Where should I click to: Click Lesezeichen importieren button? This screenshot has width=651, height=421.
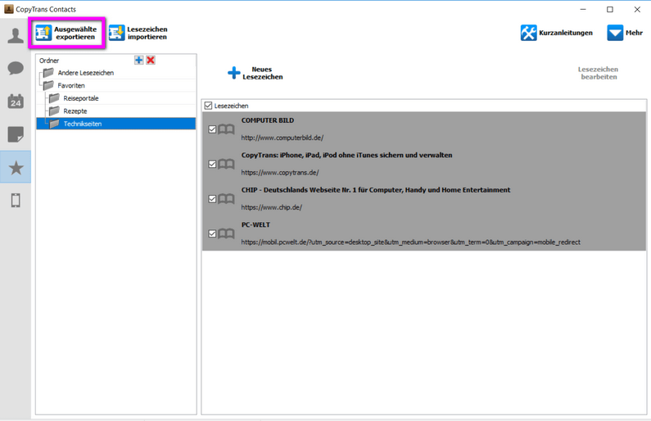tap(138, 33)
